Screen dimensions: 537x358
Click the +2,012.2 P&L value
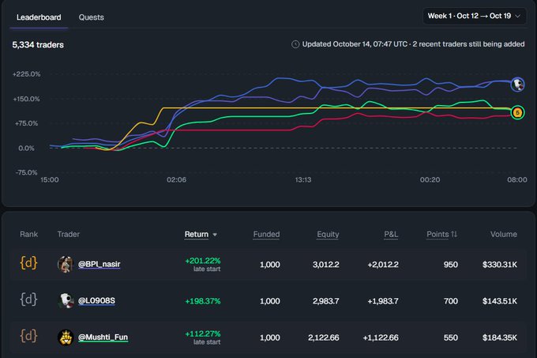pyautogui.click(x=383, y=265)
